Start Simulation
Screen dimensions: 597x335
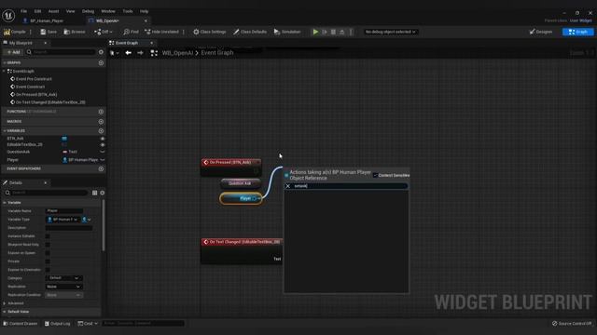[x=287, y=32]
